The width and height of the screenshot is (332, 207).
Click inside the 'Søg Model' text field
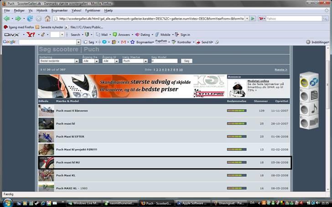(164, 61)
